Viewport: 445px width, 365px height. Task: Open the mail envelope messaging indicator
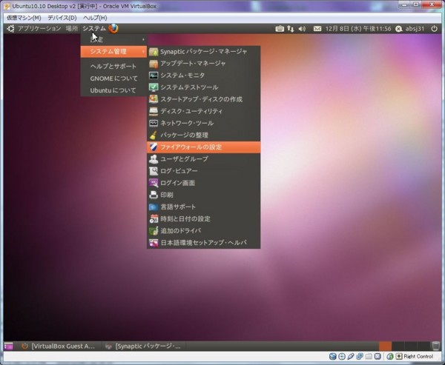coord(317,29)
